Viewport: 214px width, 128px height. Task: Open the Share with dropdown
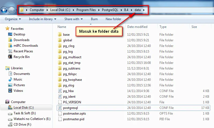(x=74, y=19)
